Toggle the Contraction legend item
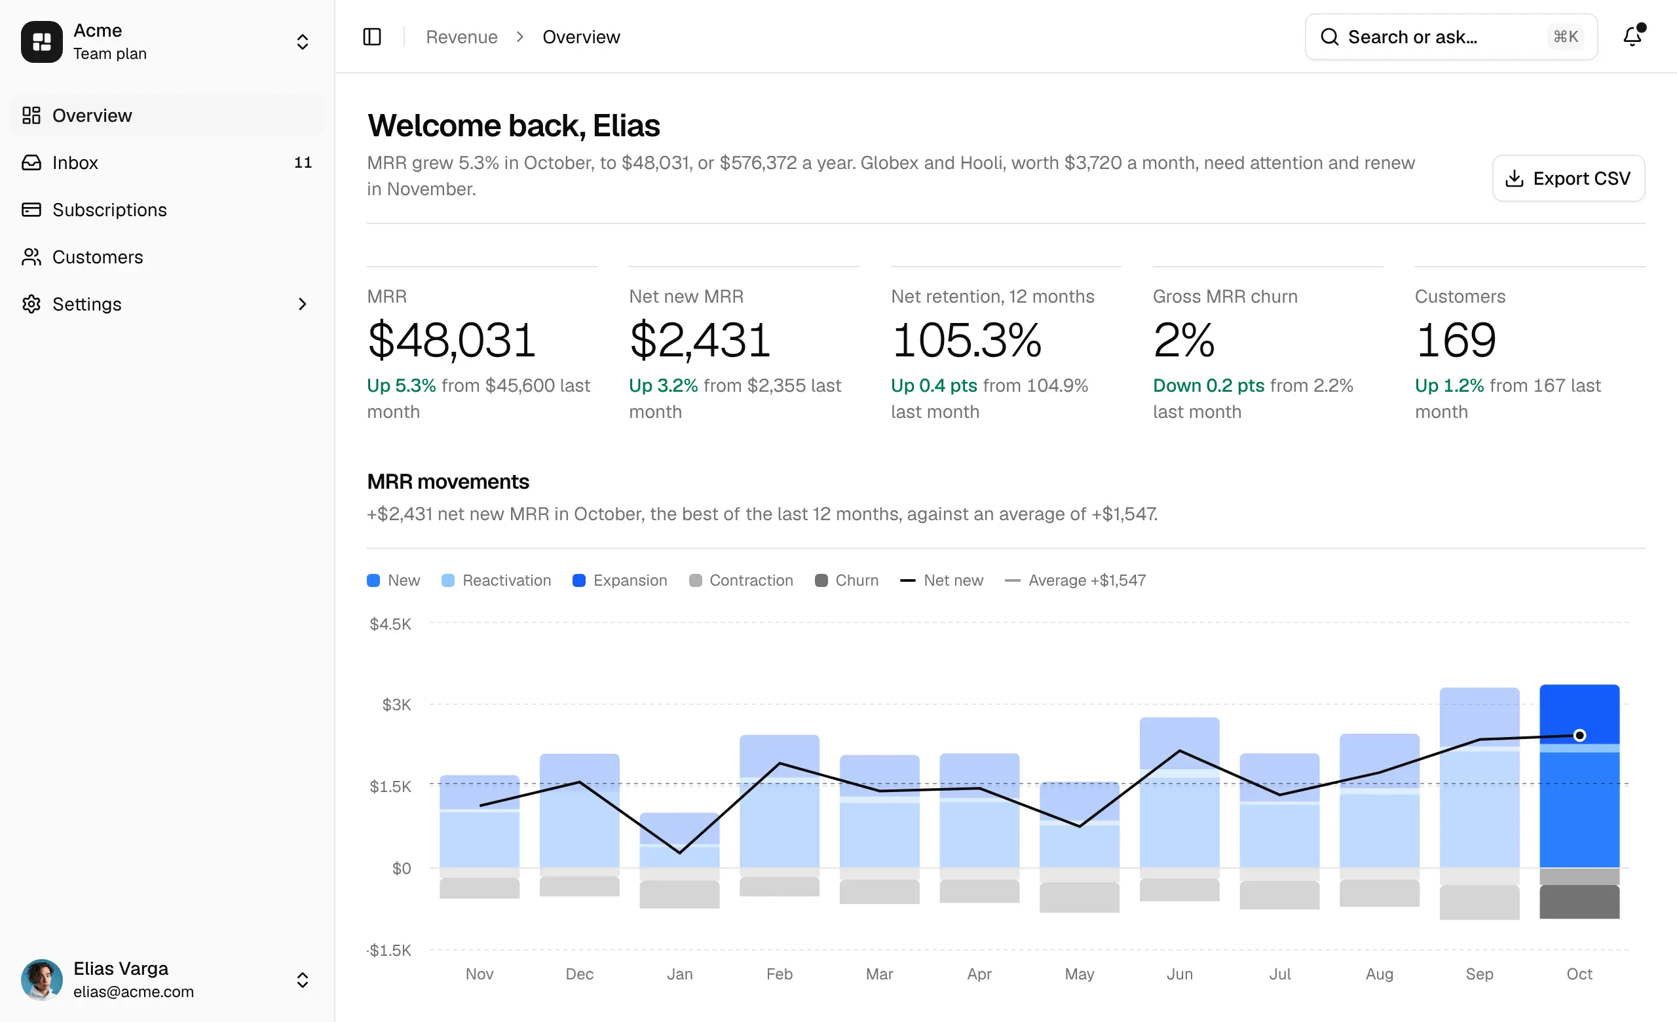This screenshot has width=1677, height=1022. pyautogui.click(x=740, y=580)
